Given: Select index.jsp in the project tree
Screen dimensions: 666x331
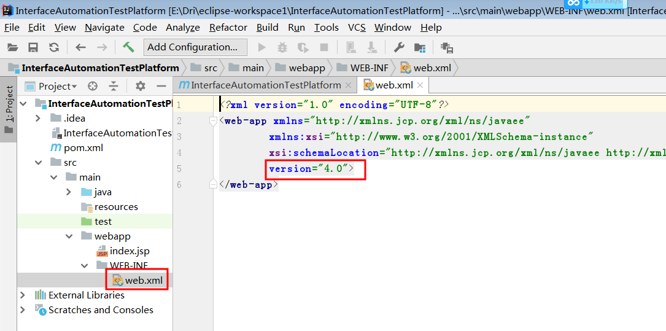Looking at the screenshot, I should click(x=123, y=251).
